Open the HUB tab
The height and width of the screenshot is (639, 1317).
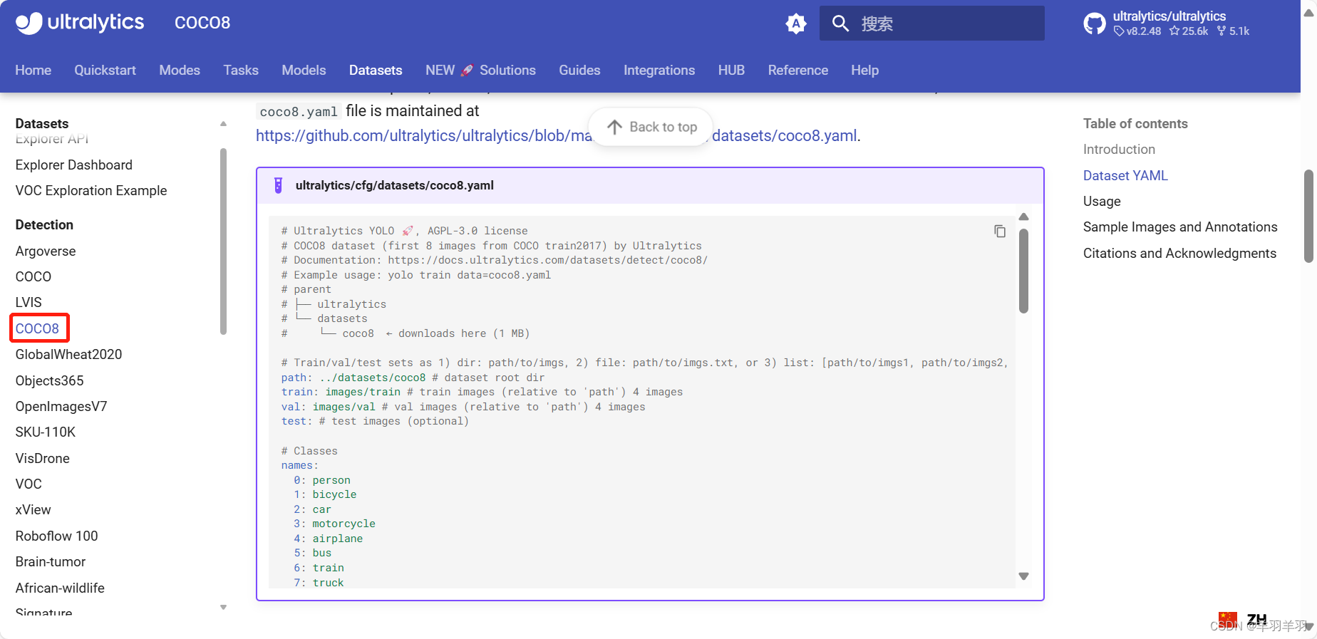tap(731, 71)
